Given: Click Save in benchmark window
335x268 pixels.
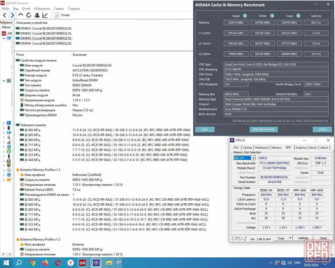Looking at the screenshot, I should point(205,129).
